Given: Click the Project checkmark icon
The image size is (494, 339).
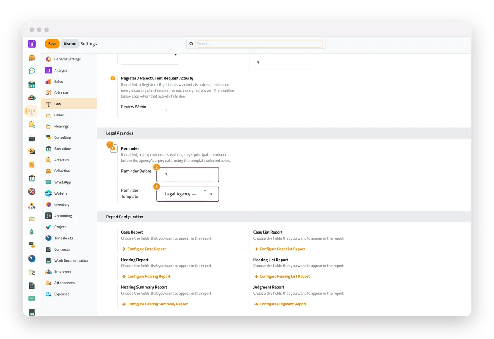Looking at the screenshot, I should click(48, 227).
